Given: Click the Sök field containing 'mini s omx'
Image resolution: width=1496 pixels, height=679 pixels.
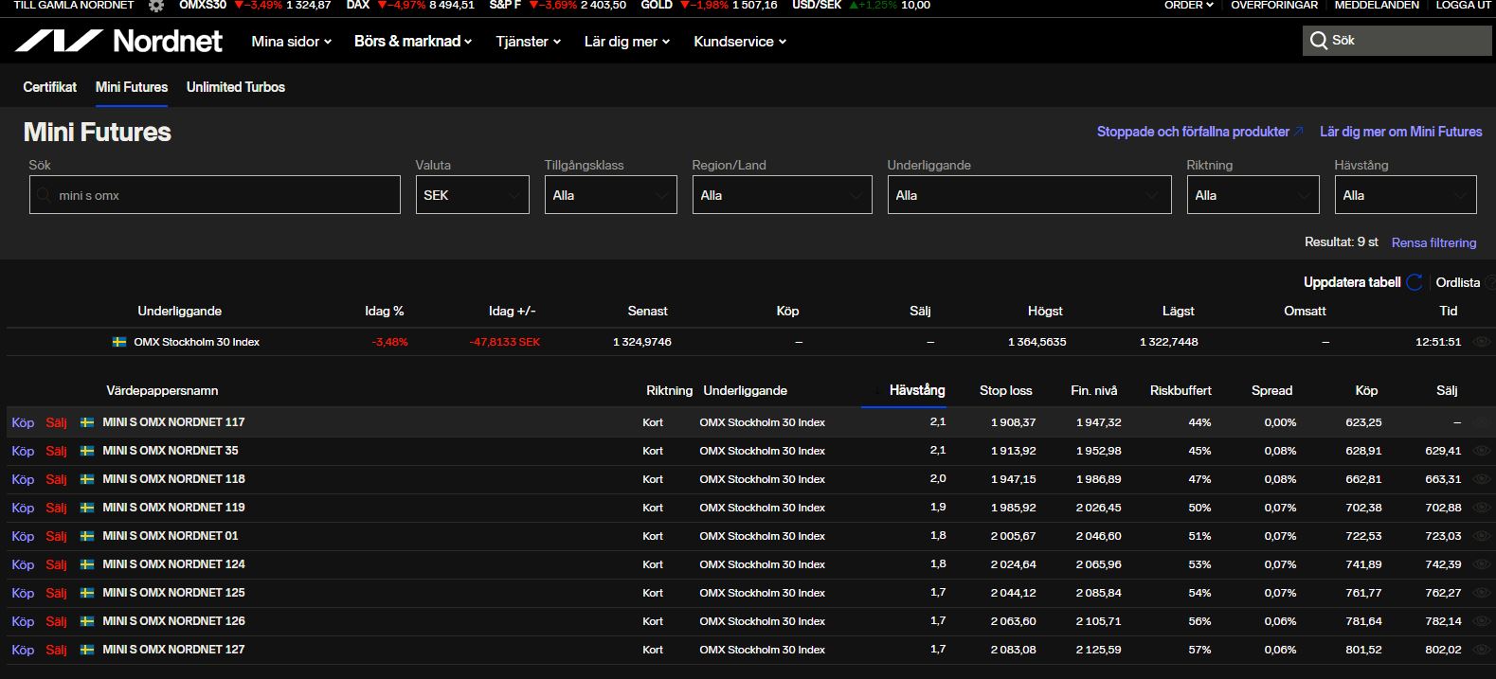Looking at the screenshot, I should pyautogui.click(x=215, y=195).
